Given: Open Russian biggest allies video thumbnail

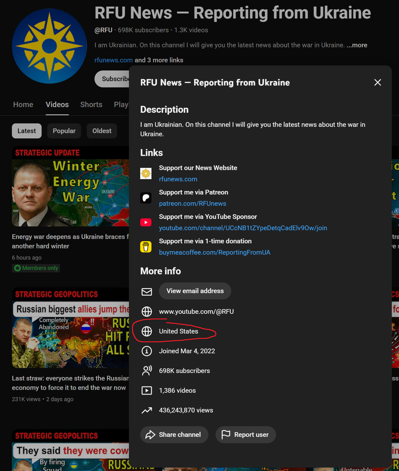Looking at the screenshot, I should tap(70, 328).
